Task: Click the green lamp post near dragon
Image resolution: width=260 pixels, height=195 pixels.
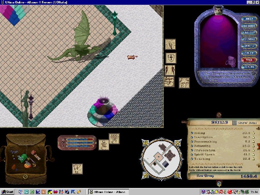Action: 114,23
